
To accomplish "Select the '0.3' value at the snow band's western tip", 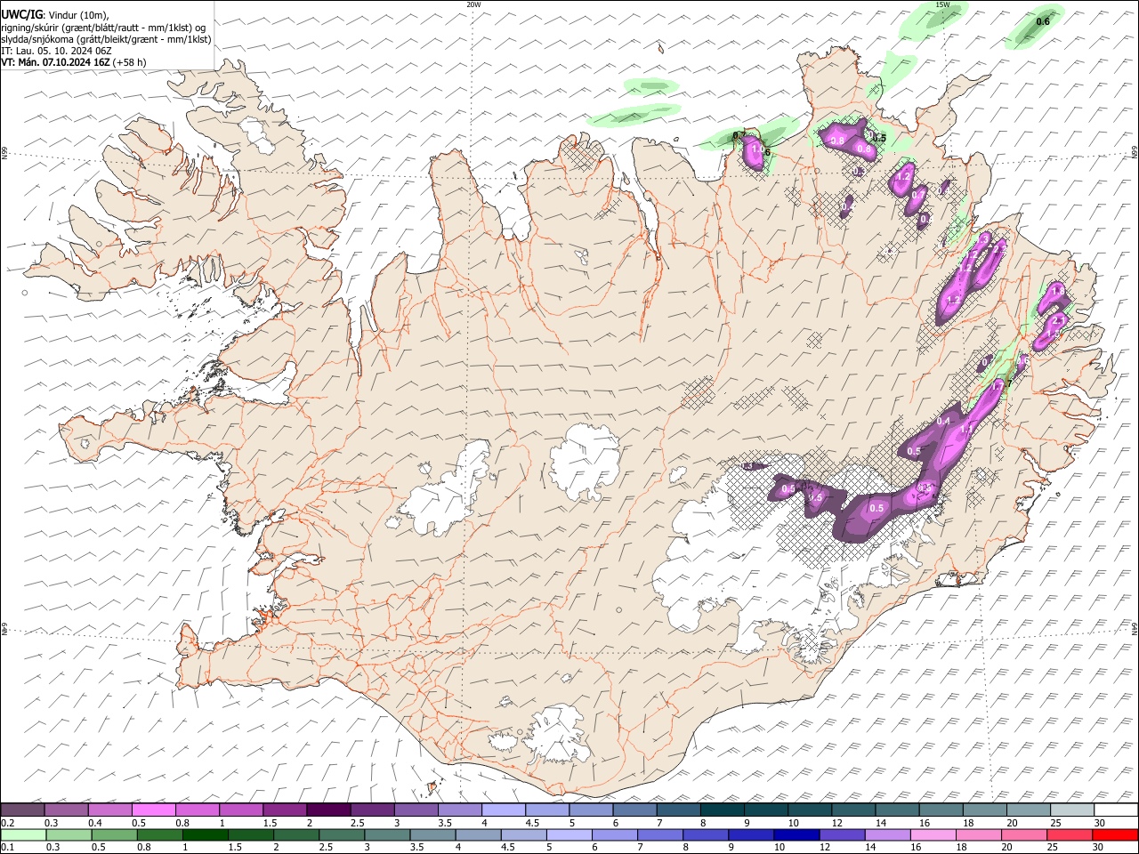I will tap(748, 466).
